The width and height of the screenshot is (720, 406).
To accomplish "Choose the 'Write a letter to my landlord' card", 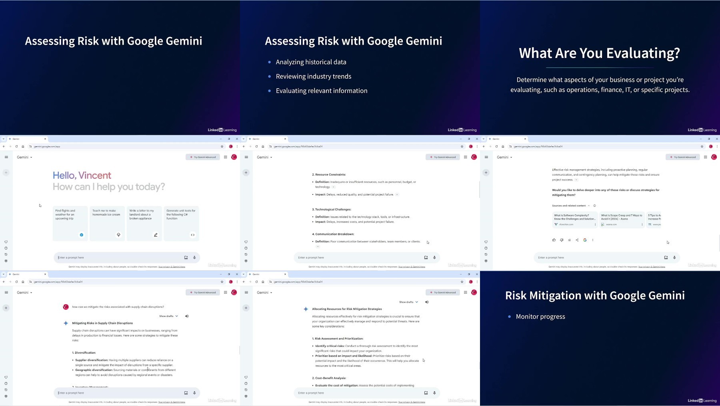I will (x=144, y=224).
